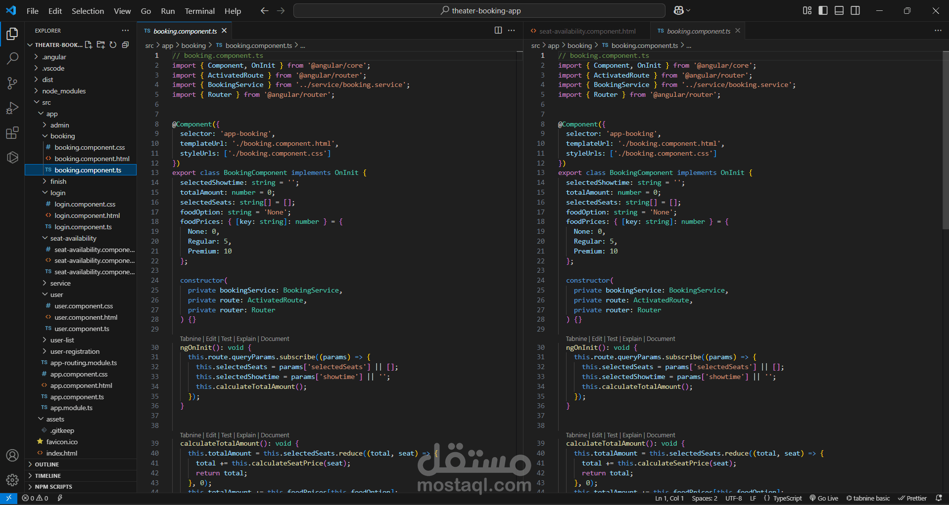Click the Prettier status bar item
This screenshot has width=949, height=505.
[912, 498]
